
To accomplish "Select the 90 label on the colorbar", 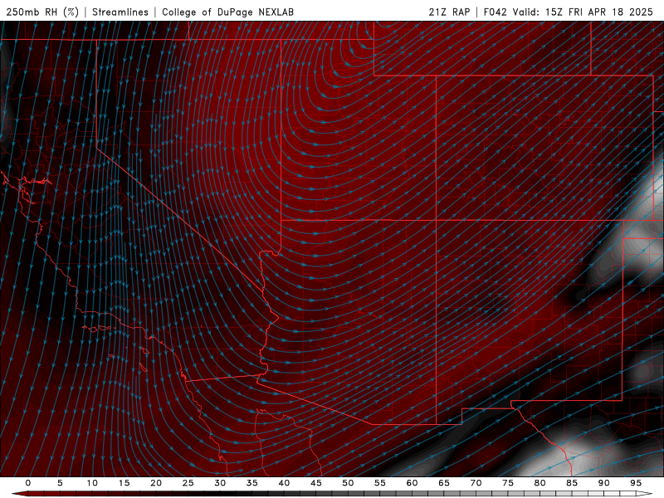I will (x=603, y=483).
